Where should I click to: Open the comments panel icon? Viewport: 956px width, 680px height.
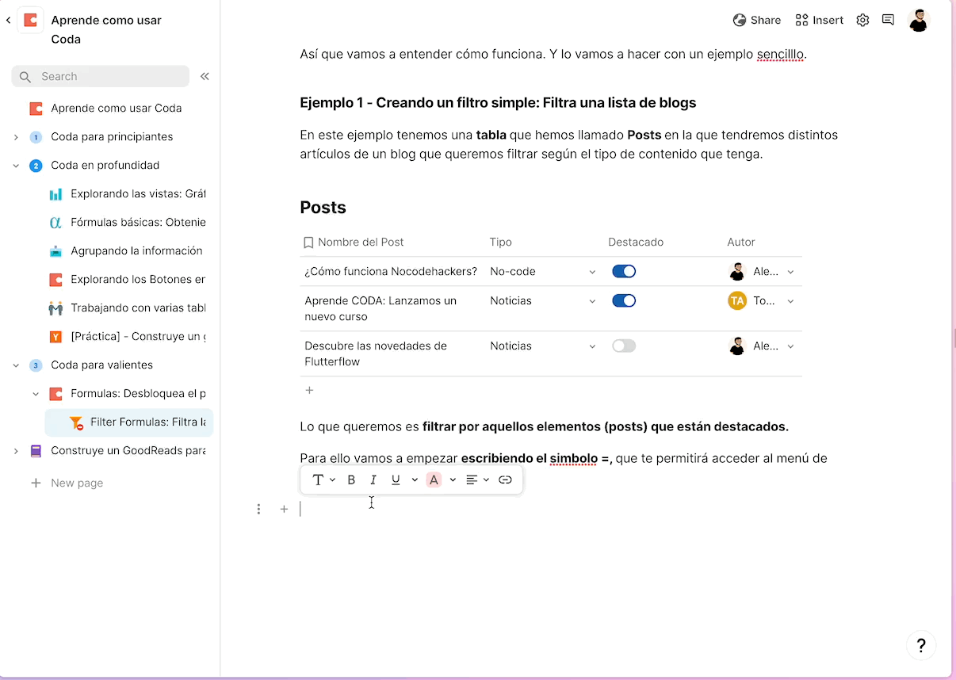click(888, 20)
